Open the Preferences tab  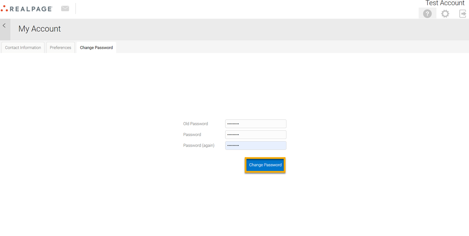pyautogui.click(x=60, y=48)
